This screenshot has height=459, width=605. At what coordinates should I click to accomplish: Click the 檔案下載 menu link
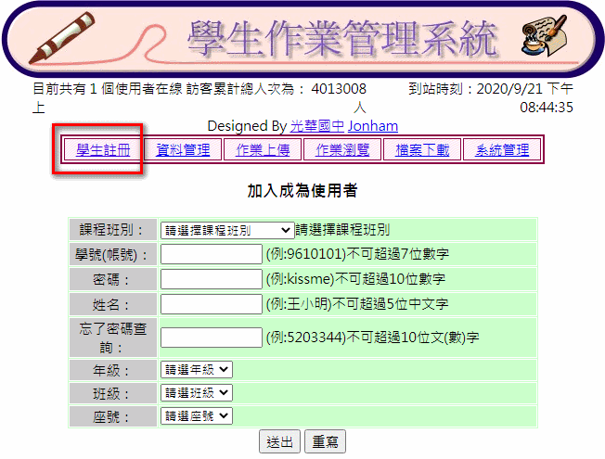tap(422, 150)
